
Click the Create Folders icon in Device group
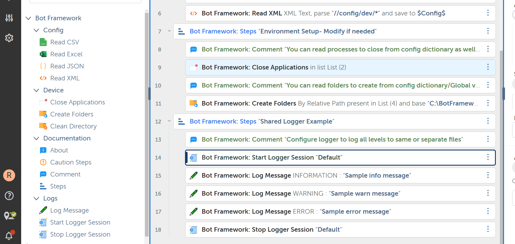(x=43, y=114)
